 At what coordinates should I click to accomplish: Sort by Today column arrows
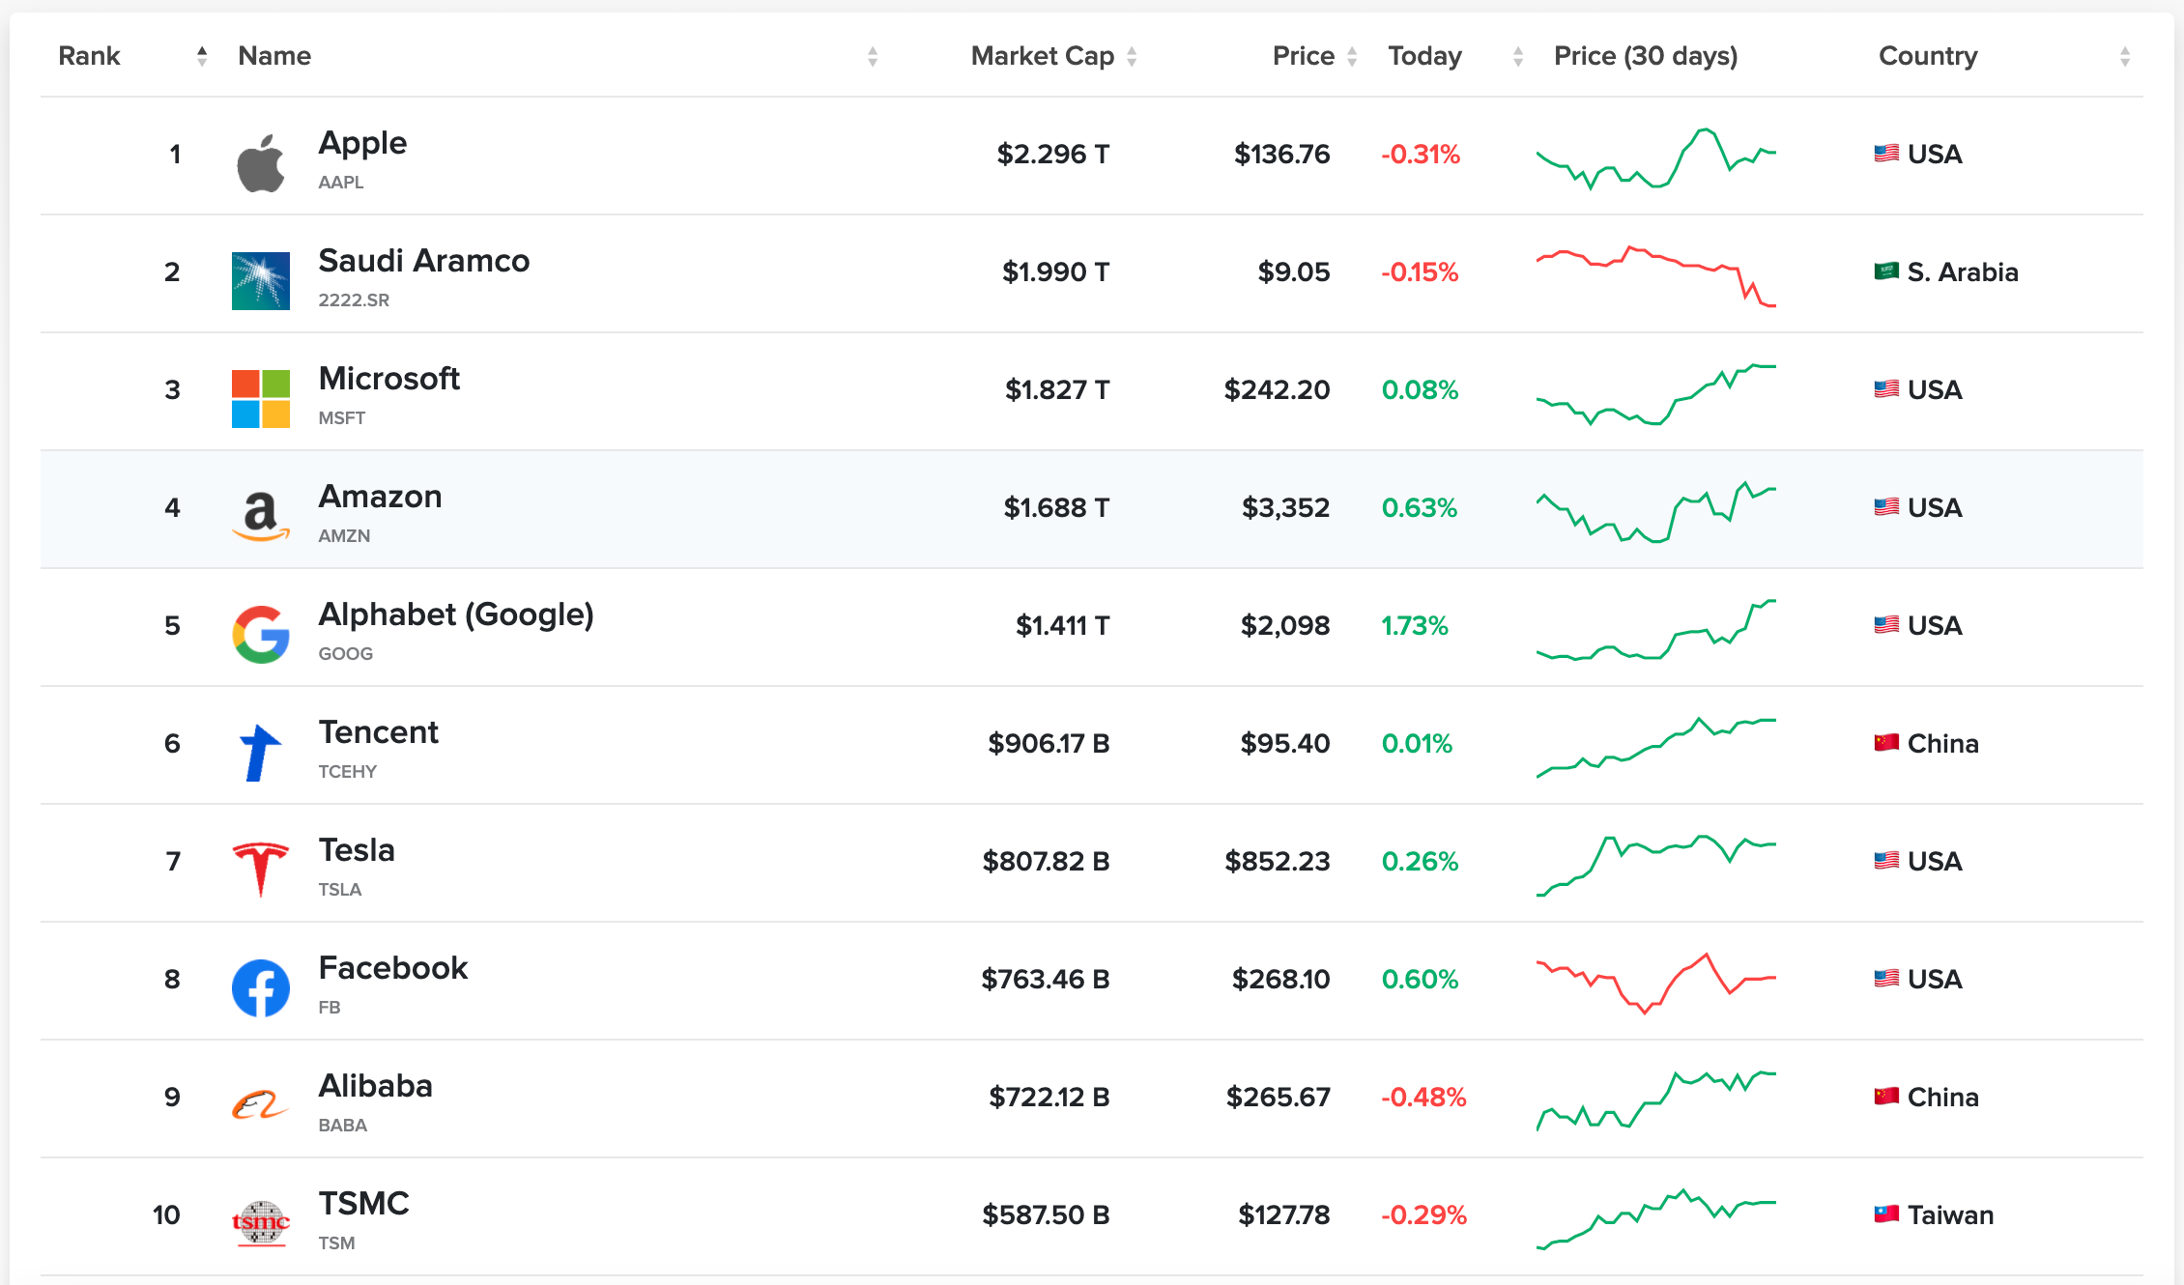click(x=1518, y=56)
